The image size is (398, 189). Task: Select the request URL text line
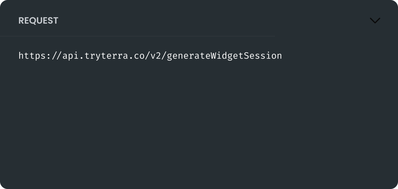click(150, 56)
